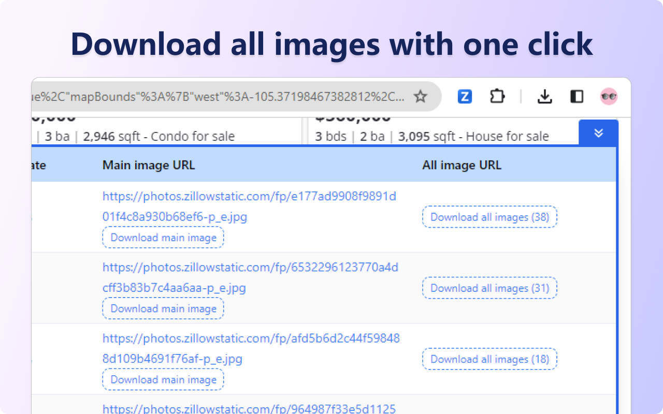The height and width of the screenshot is (414, 663).
Task: Open the browser Downloads icon
Action: pos(544,96)
